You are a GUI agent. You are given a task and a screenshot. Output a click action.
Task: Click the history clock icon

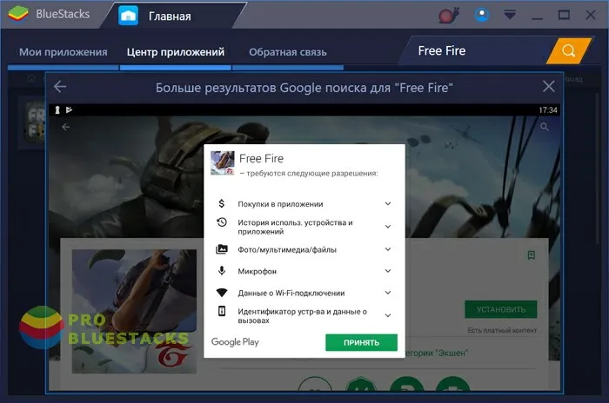(222, 222)
